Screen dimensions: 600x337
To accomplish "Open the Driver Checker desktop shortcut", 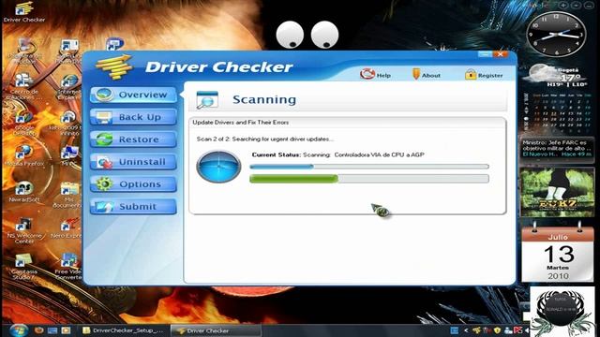I will pyautogui.click(x=23, y=12).
